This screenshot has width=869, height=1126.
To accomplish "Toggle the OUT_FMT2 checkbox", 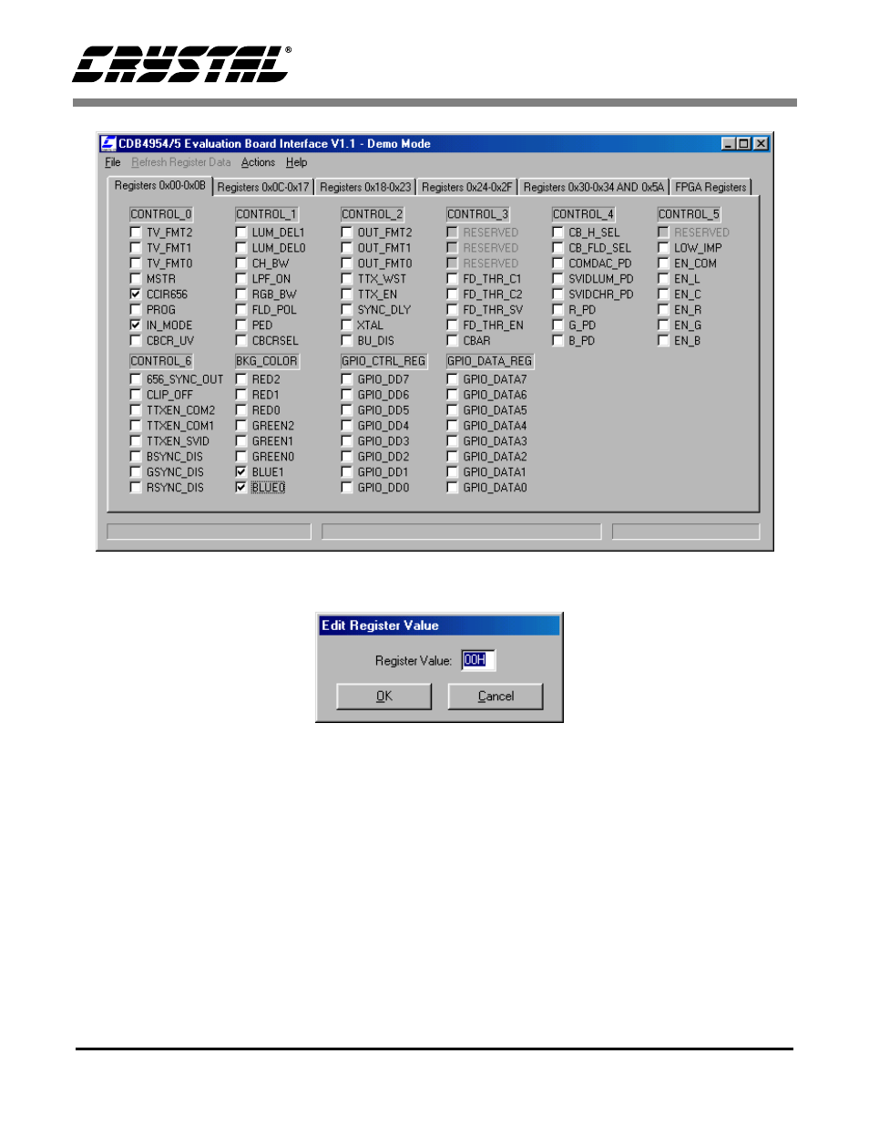I will tap(347, 232).
